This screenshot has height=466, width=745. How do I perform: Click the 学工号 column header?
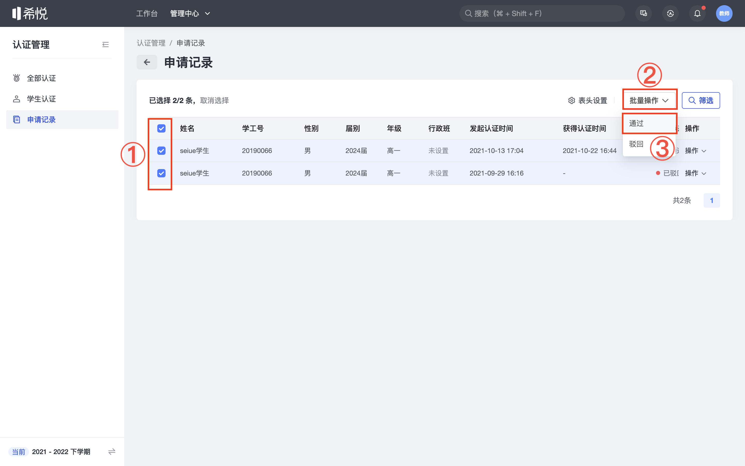[x=253, y=128]
